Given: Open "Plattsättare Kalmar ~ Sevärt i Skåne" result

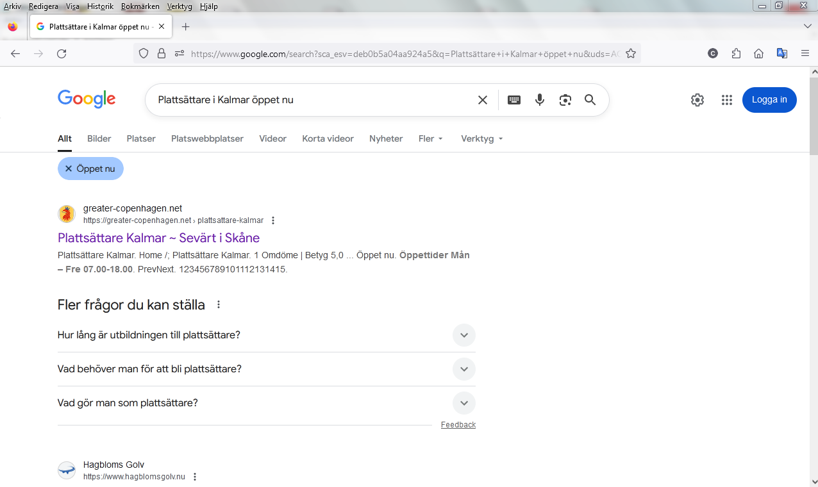Looking at the screenshot, I should pyautogui.click(x=158, y=238).
